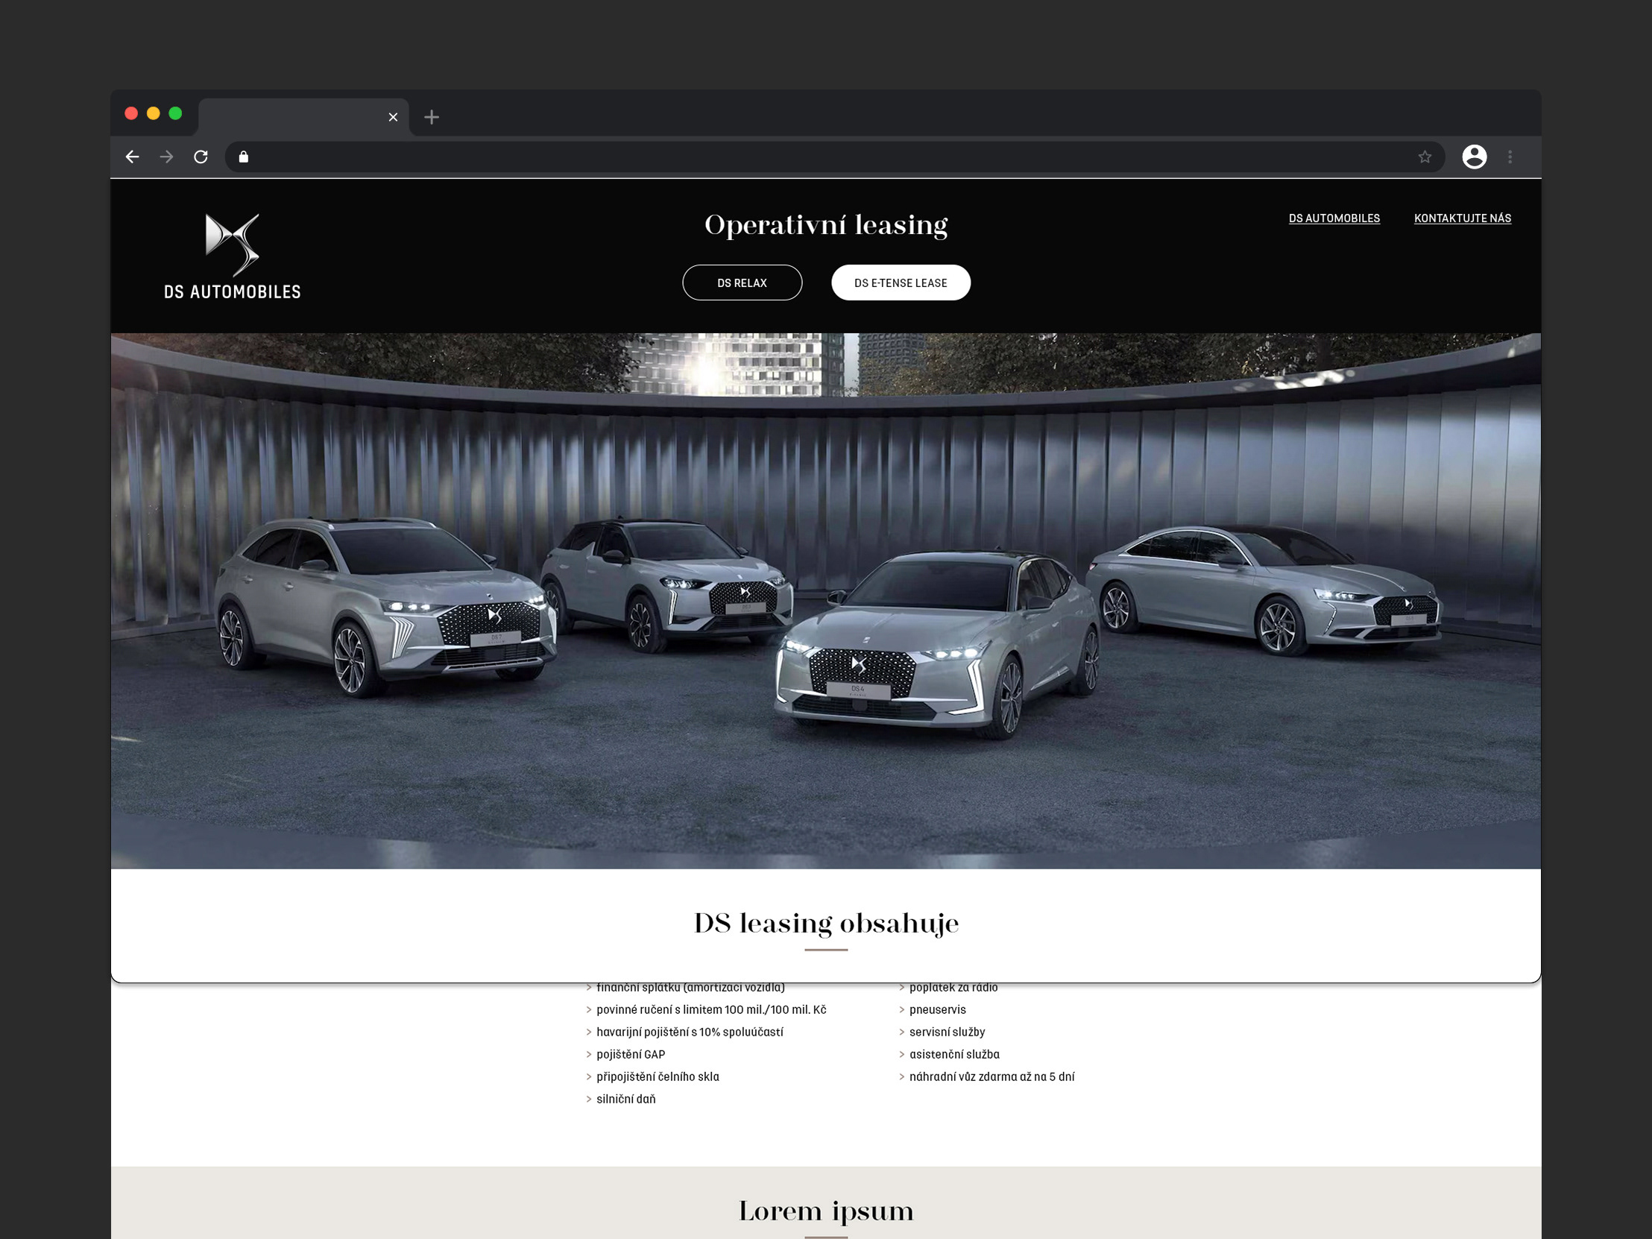Bookmark the page with the star icon

[1425, 157]
